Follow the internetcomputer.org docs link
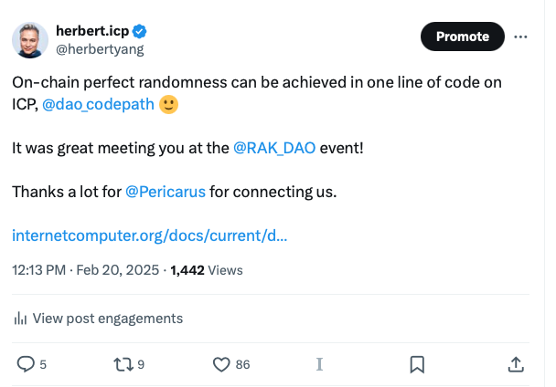 (x=150, y=235)
